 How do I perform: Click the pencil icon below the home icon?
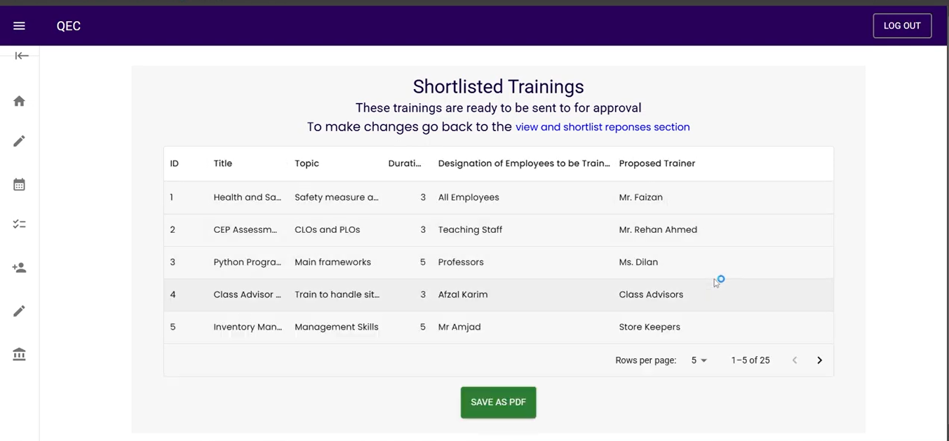[19, 142]
